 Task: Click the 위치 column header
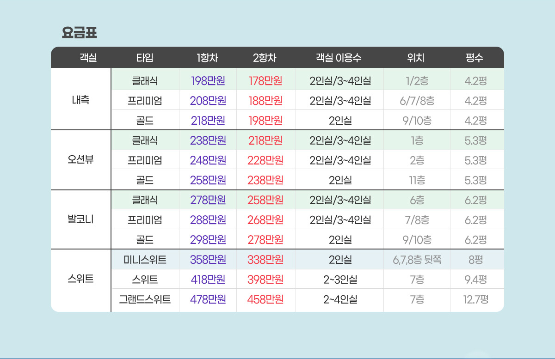416,58
